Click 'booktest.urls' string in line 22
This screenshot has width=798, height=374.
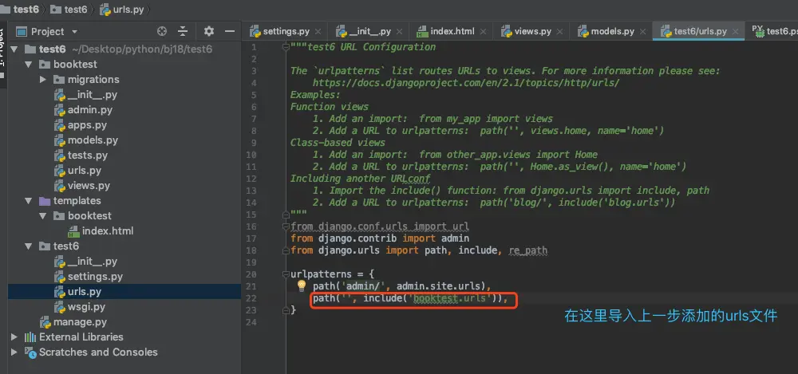click(x=450, y=298)
